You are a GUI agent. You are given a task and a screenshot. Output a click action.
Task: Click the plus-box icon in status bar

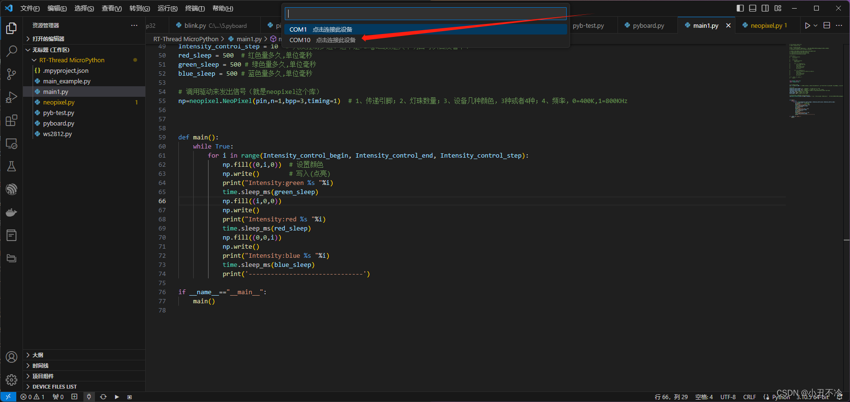pos(74,397)
